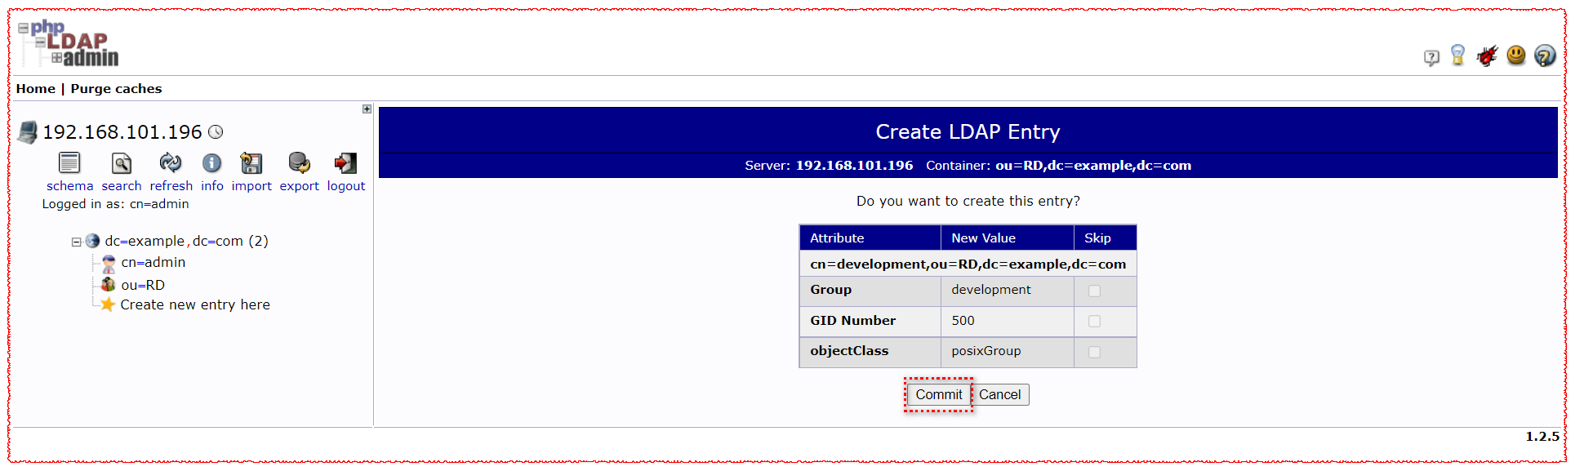Viewport: 1575px width, 471px height.
Task: Click the logout text link
Action: 346,186
